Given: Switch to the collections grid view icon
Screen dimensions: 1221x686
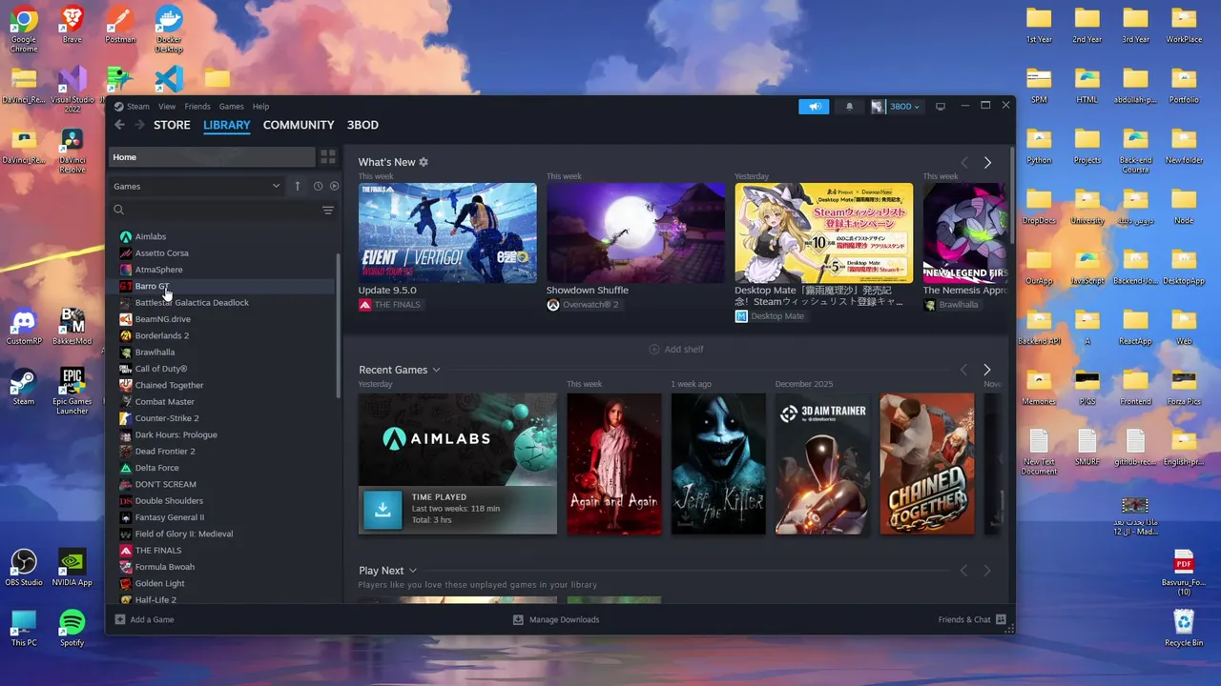Looking at the screenshot, I should tap(327, 157).
